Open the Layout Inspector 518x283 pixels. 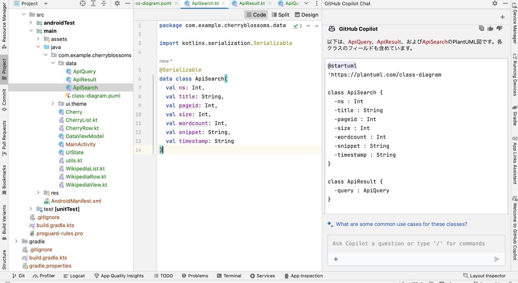[x=484, y=276]
